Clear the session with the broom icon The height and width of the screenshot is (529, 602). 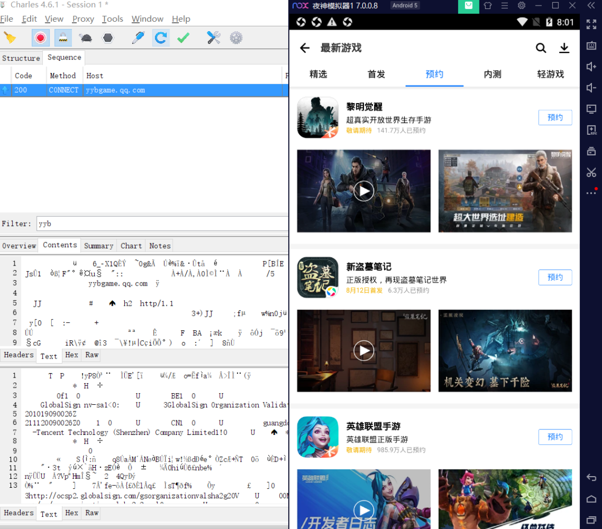tap(10, 38)
